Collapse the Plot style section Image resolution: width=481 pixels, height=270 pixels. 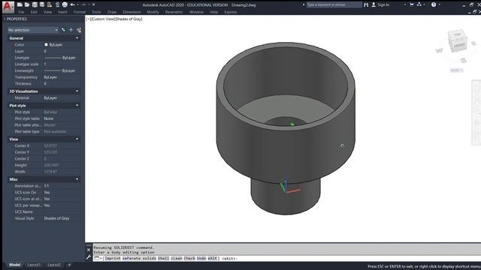tap(77, 105)
